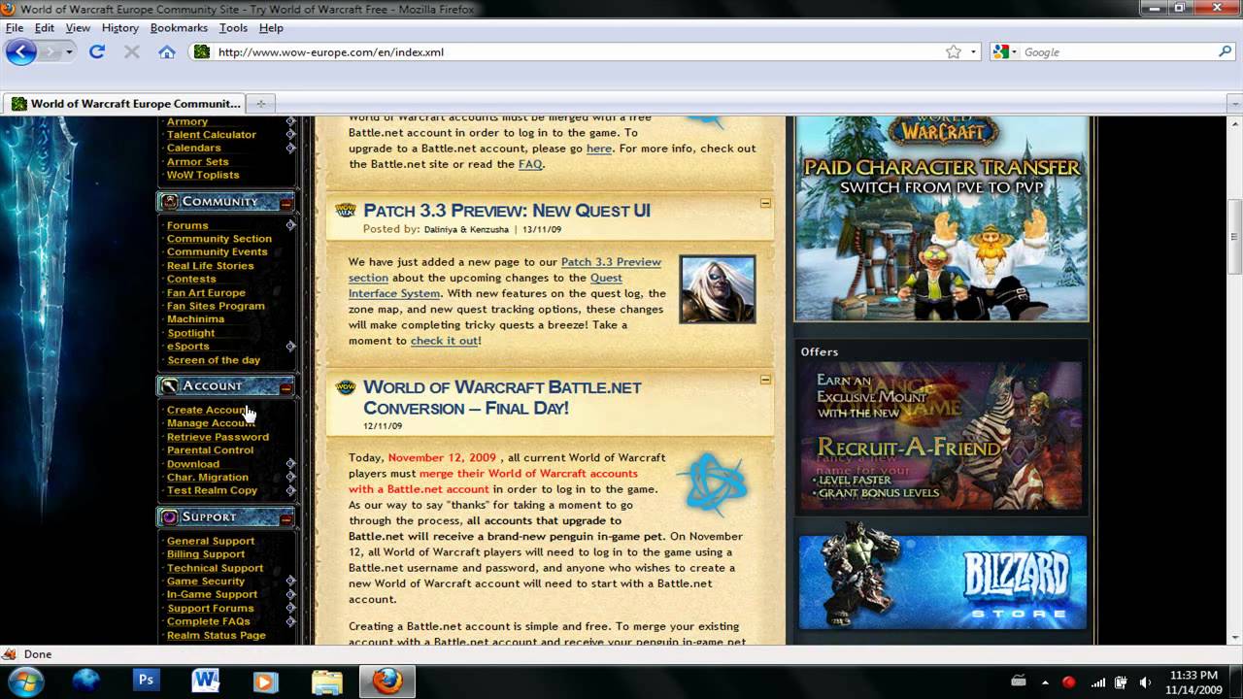Open the list all tabs dropdown
Image resolution: width=1243 pixels, height=699 pixels.
pos(1234,103)
